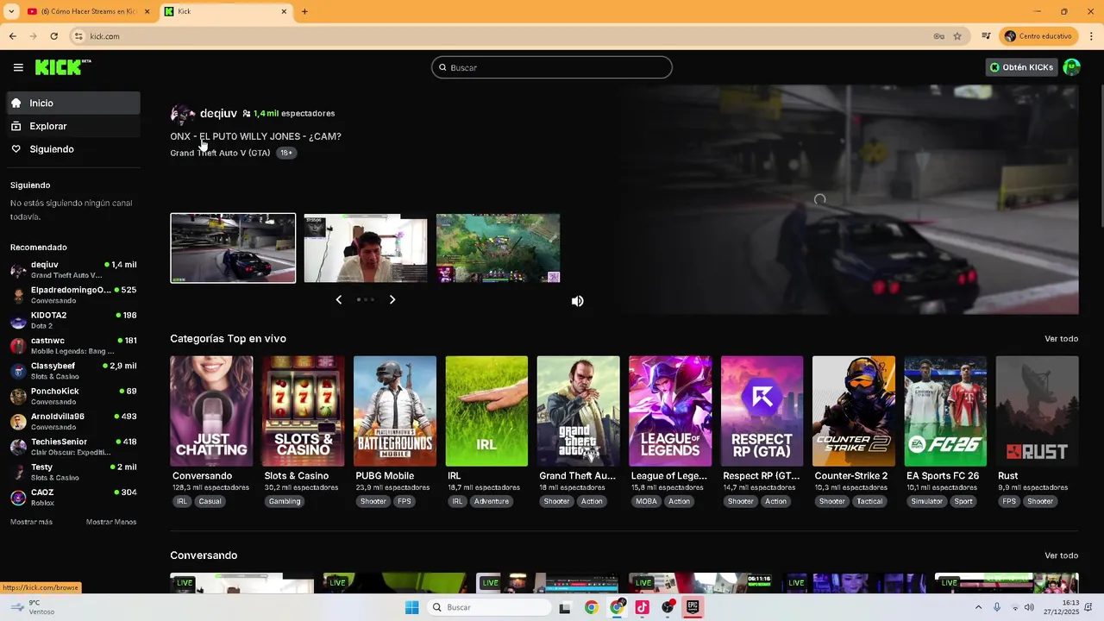Open the hamburger menu icon
Viewport: 1104px width, 621px height.
(18, 67)
